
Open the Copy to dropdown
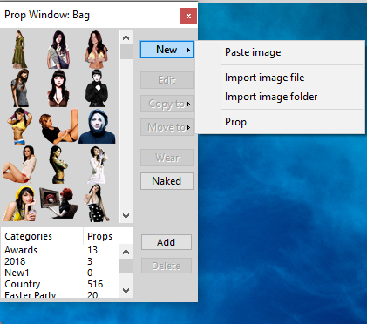(x=167, y=104)
